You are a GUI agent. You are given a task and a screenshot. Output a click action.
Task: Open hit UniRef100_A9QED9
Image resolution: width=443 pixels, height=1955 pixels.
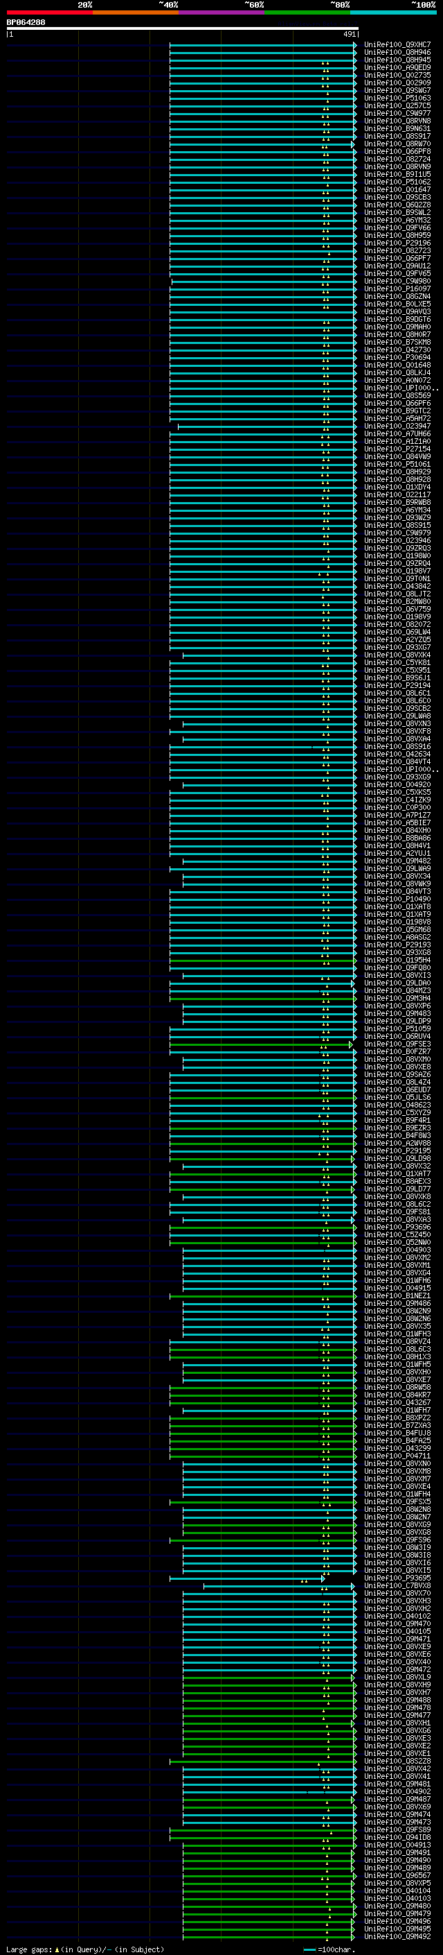point(397,67)
